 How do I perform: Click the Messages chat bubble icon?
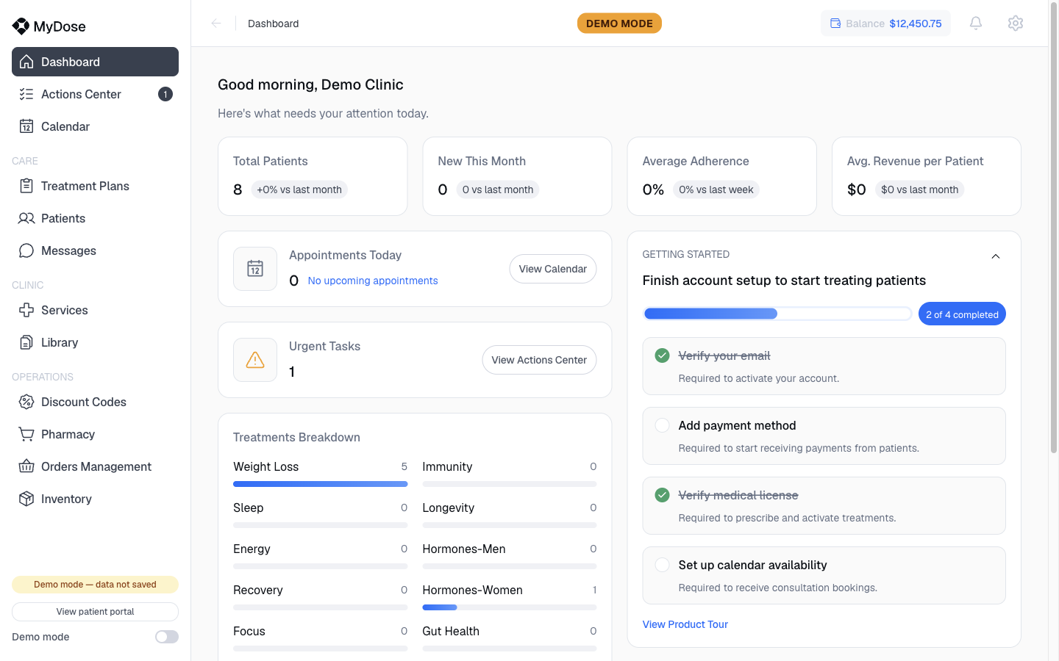(x=26, y=250)
